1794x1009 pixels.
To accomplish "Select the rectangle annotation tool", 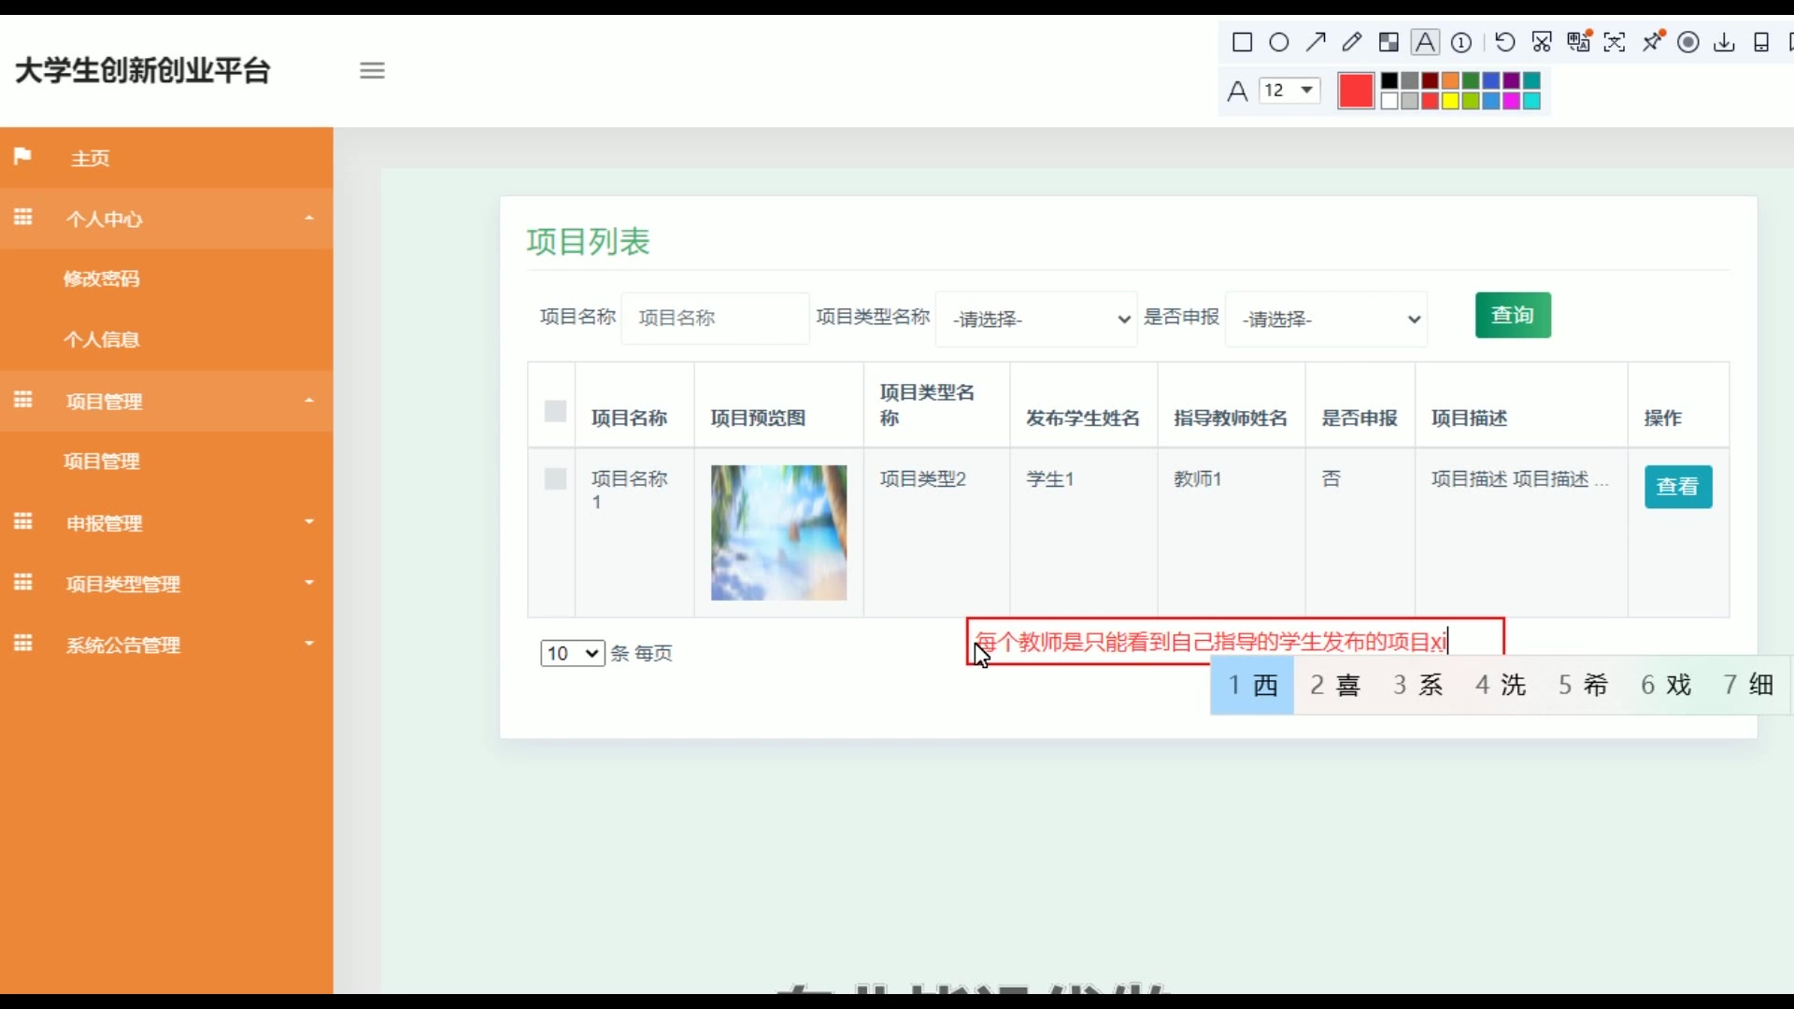I will 1242,42.
